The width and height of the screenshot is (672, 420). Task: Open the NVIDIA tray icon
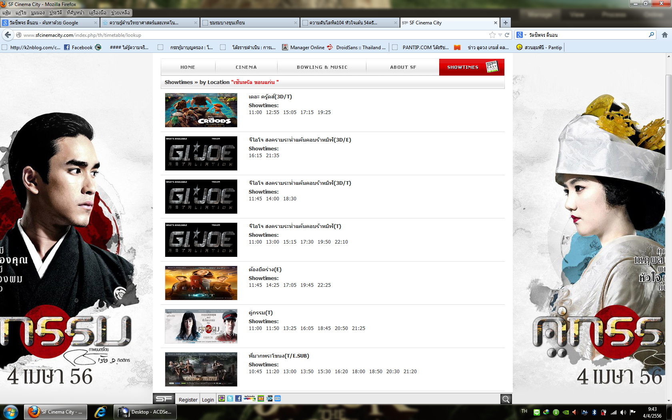click(566, 412)
